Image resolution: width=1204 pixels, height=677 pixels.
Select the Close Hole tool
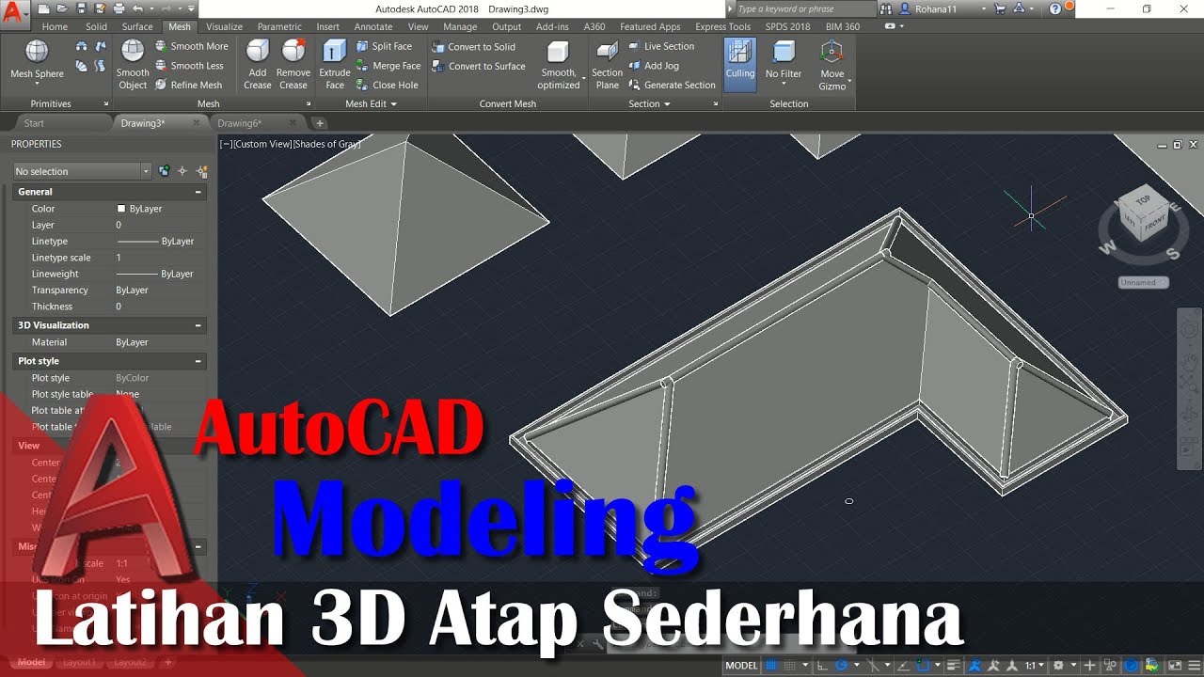pyautogui.click(x=387, y=85)
